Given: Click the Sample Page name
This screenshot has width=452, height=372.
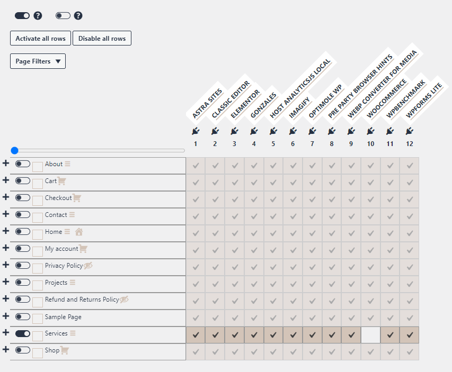Looking at the screenshot, I should 63,317.
